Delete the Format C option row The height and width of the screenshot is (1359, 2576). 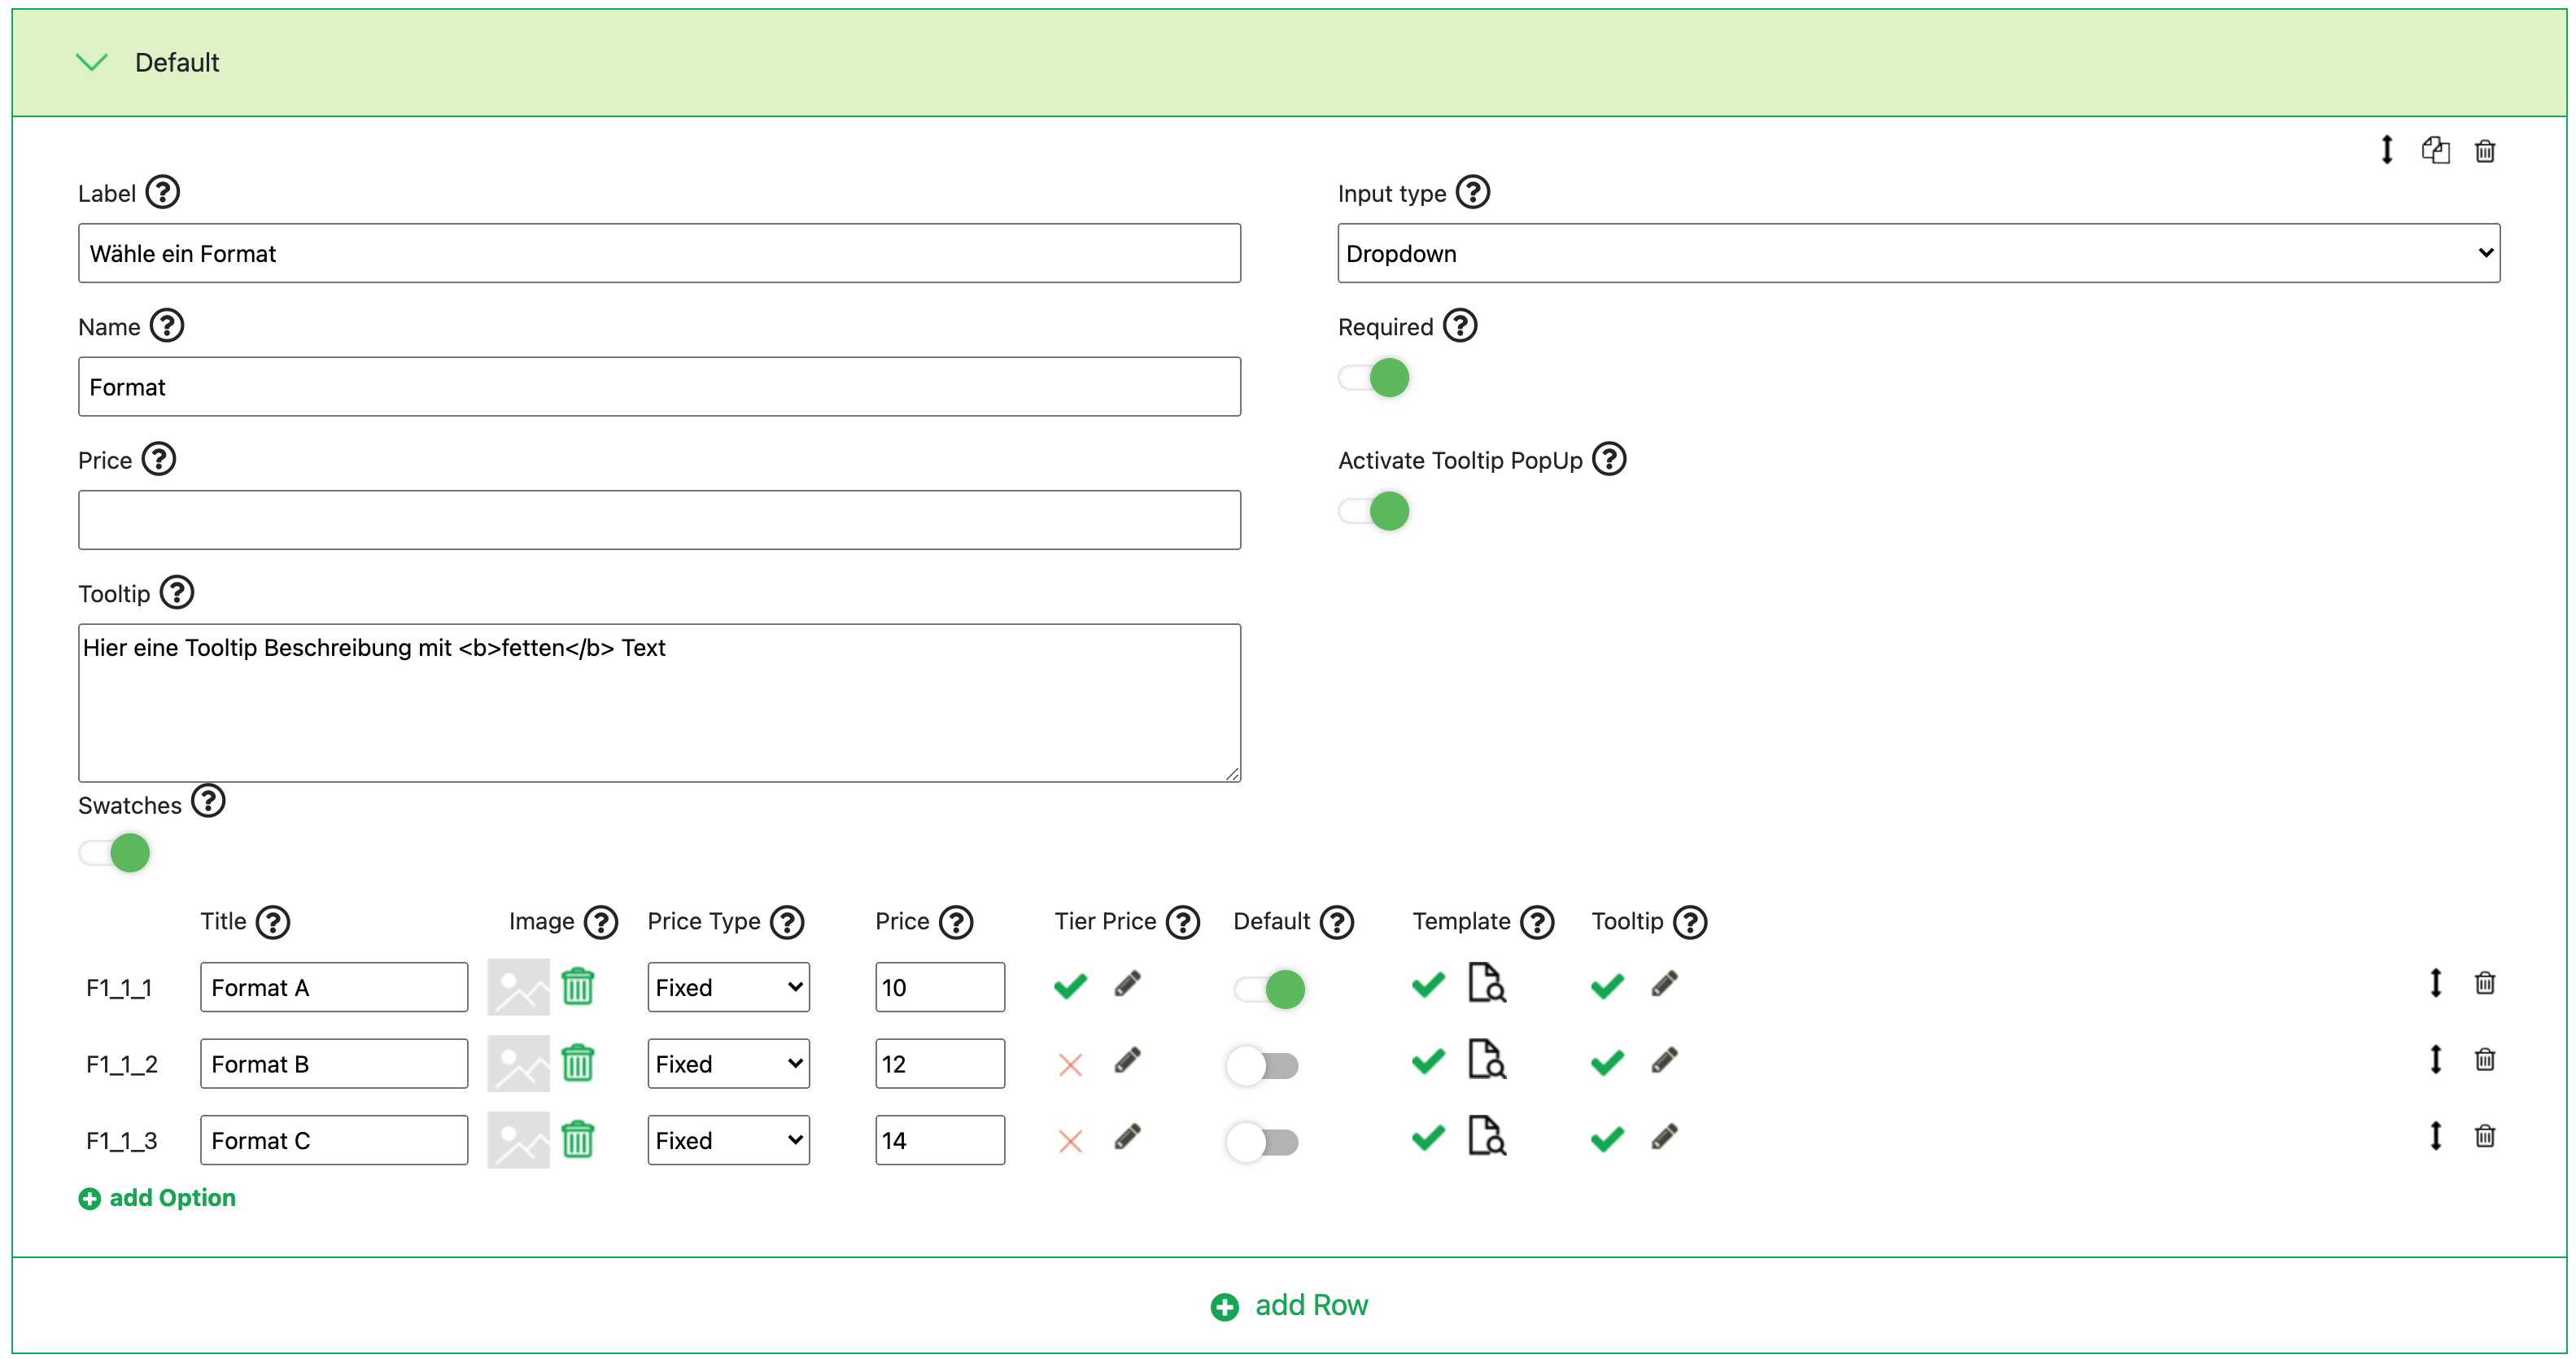point(2485,1136)
